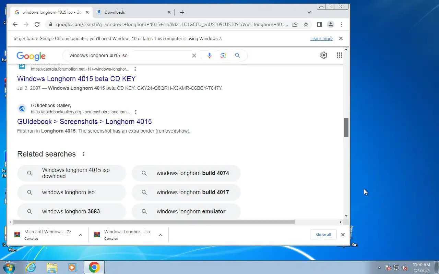Open GUIdebook Screenshots Longhorn 4015 result

[x=84, y=122]
